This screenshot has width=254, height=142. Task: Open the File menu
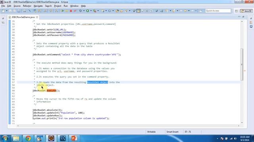coord(3,6)
